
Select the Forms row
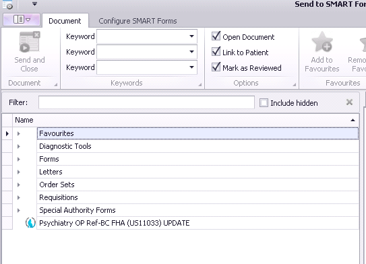click(x=197, y=159)
